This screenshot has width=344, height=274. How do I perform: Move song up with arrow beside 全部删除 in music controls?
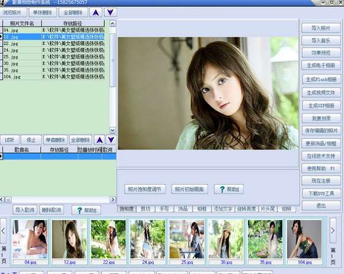[x=100, y=140]
